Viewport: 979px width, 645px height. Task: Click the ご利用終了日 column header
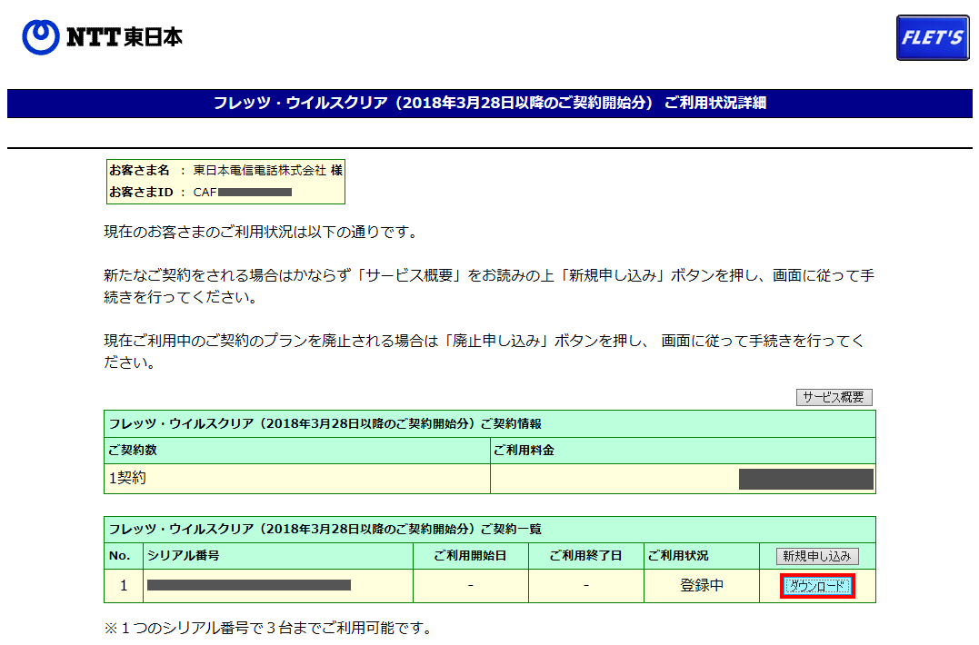586,556
